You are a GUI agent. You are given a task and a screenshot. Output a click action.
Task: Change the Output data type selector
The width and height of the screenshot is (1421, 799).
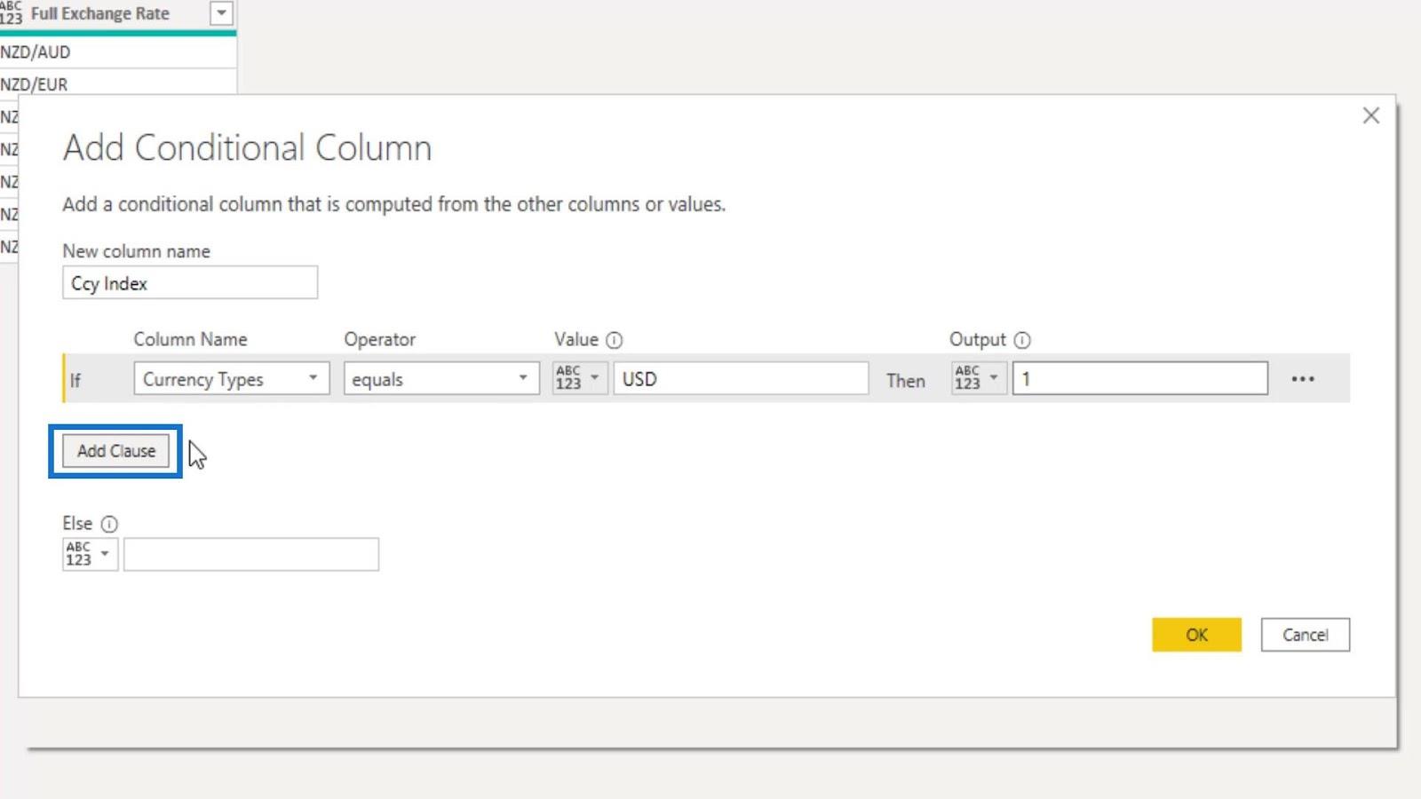point(979,378)
